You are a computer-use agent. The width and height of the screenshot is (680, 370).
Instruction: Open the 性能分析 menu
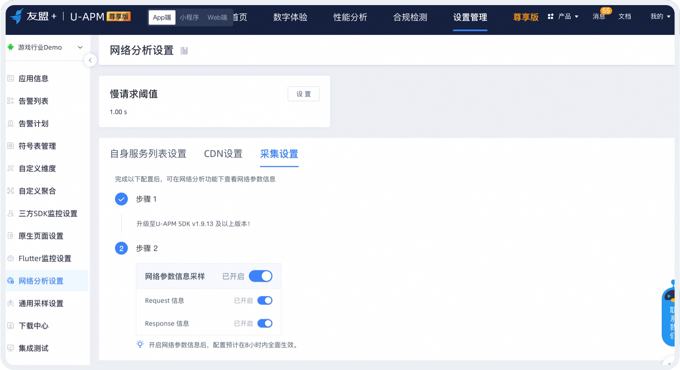pos(350,17)
